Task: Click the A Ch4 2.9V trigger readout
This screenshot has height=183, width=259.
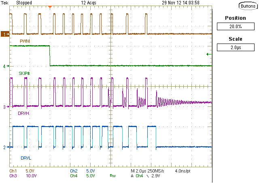Action: point(148,176)
